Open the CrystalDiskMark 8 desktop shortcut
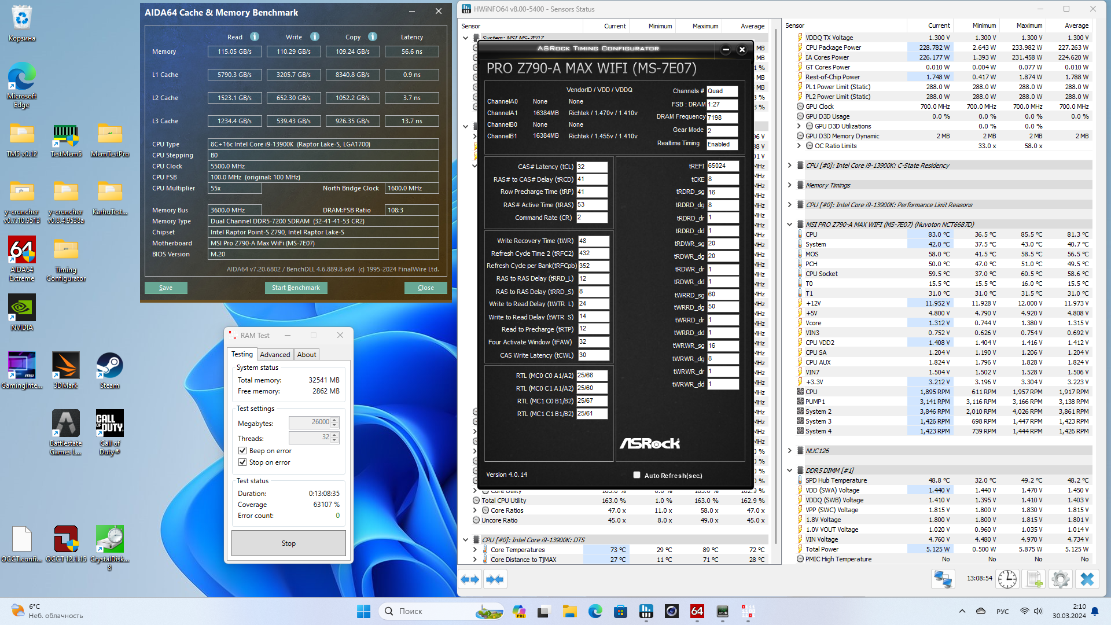The width and height of the screenshot is (1111, 625). [x=110, y=548]
